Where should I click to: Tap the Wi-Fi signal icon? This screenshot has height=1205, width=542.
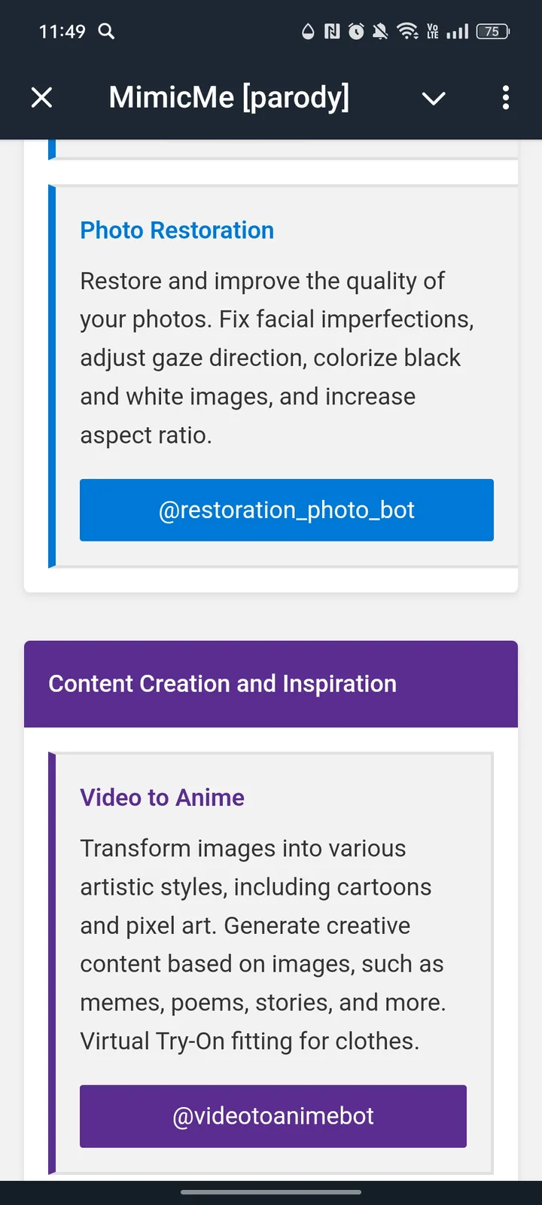click(x=408, y=32)
